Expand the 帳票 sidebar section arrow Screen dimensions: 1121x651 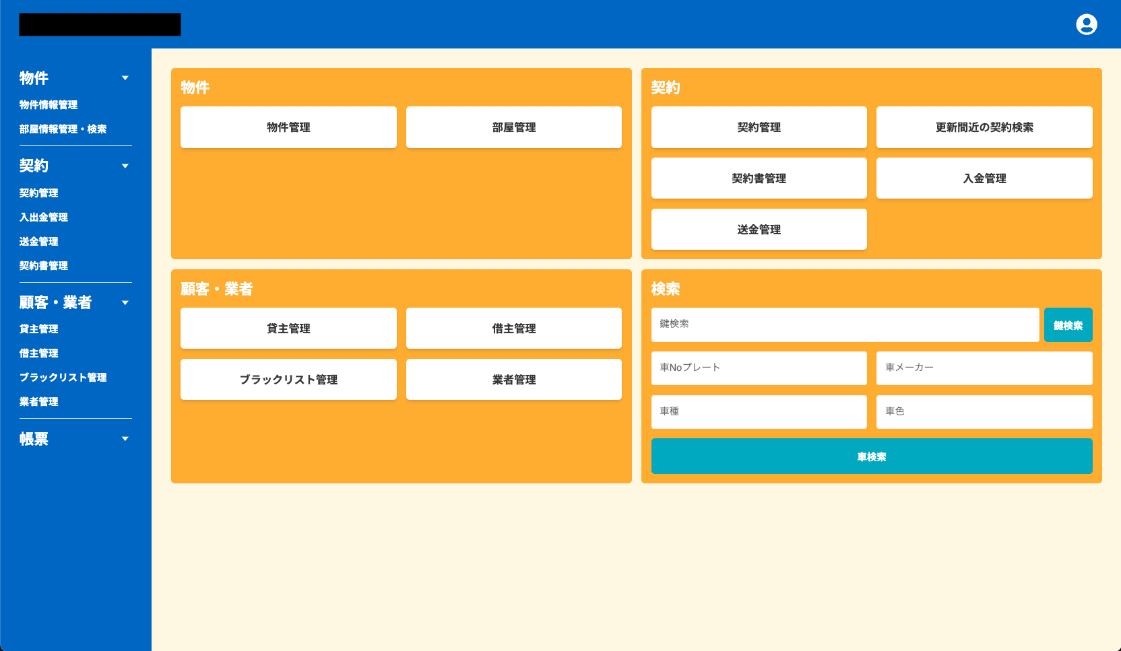tap(125, 439)
